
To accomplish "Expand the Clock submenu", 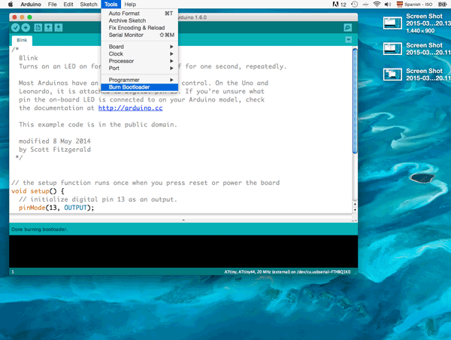I will point(140,54).
